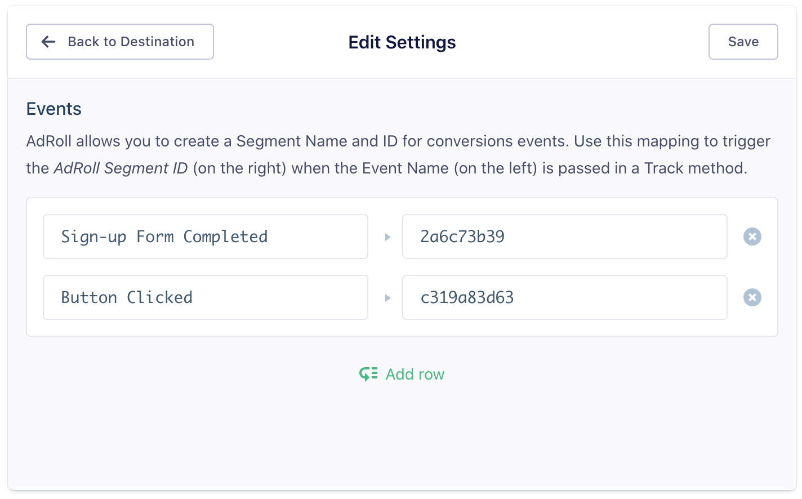Screen dimensions: 802x499
Task: Click the back arrow icon in Back to Destination
Action: [48, 42]
